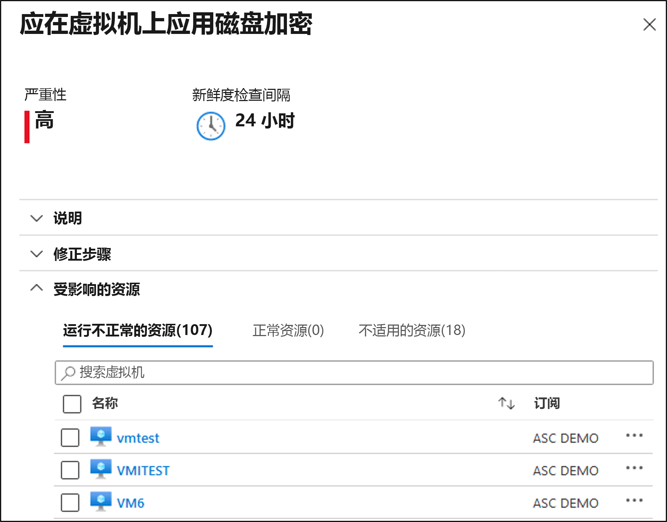Click the 订阅 column header
This screenshot has width=667, height=522.
click(547, 403)
